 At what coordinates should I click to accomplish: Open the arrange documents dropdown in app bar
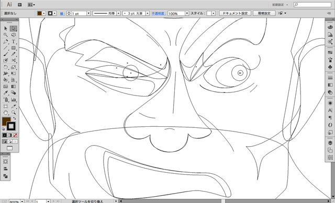[31, 5]
